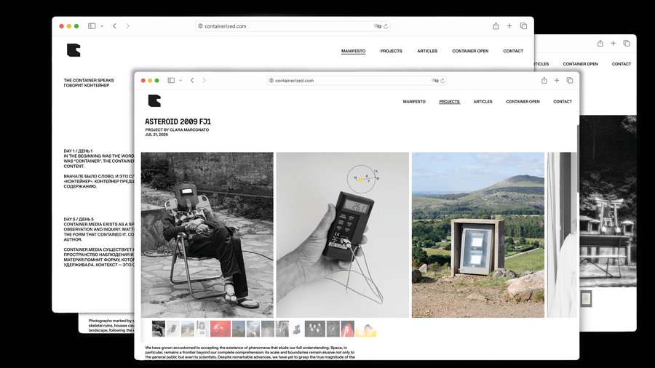The image size is (655, 368).
Task: Go forward in the front Safari window
Action: pos(205,81)
